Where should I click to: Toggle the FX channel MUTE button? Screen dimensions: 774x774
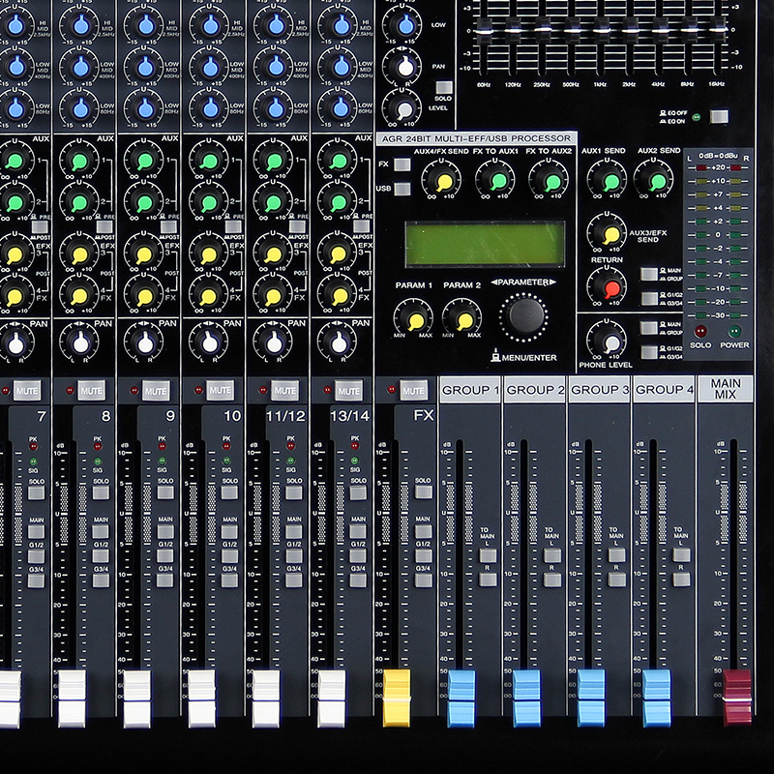(413, 391)
